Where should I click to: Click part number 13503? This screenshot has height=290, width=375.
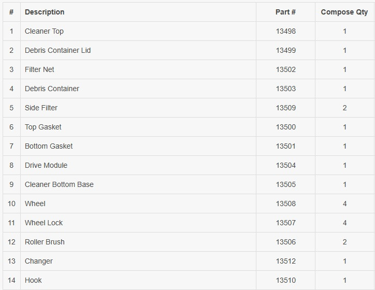click(x=285, y=89)
